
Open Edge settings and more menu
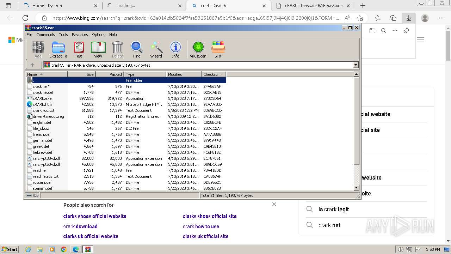[441, 18]
